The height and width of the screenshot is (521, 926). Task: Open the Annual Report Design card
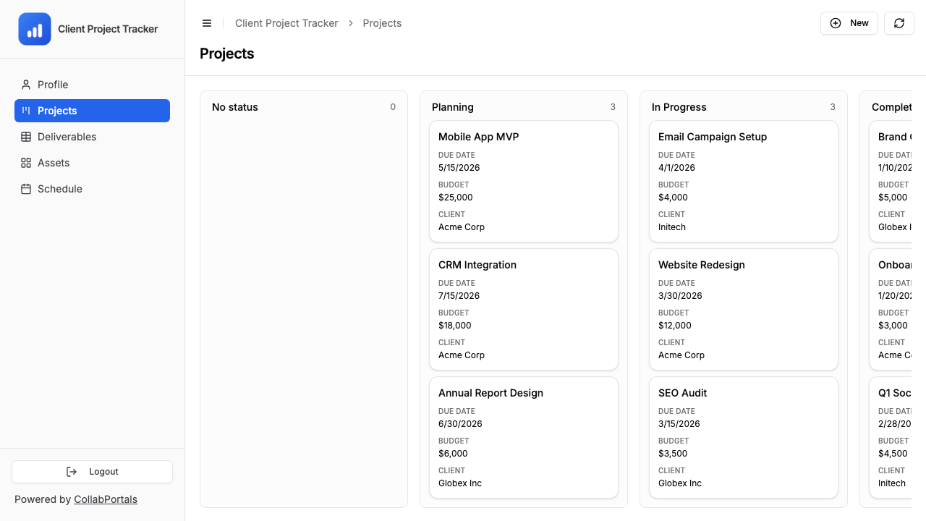tap(524, 438)
